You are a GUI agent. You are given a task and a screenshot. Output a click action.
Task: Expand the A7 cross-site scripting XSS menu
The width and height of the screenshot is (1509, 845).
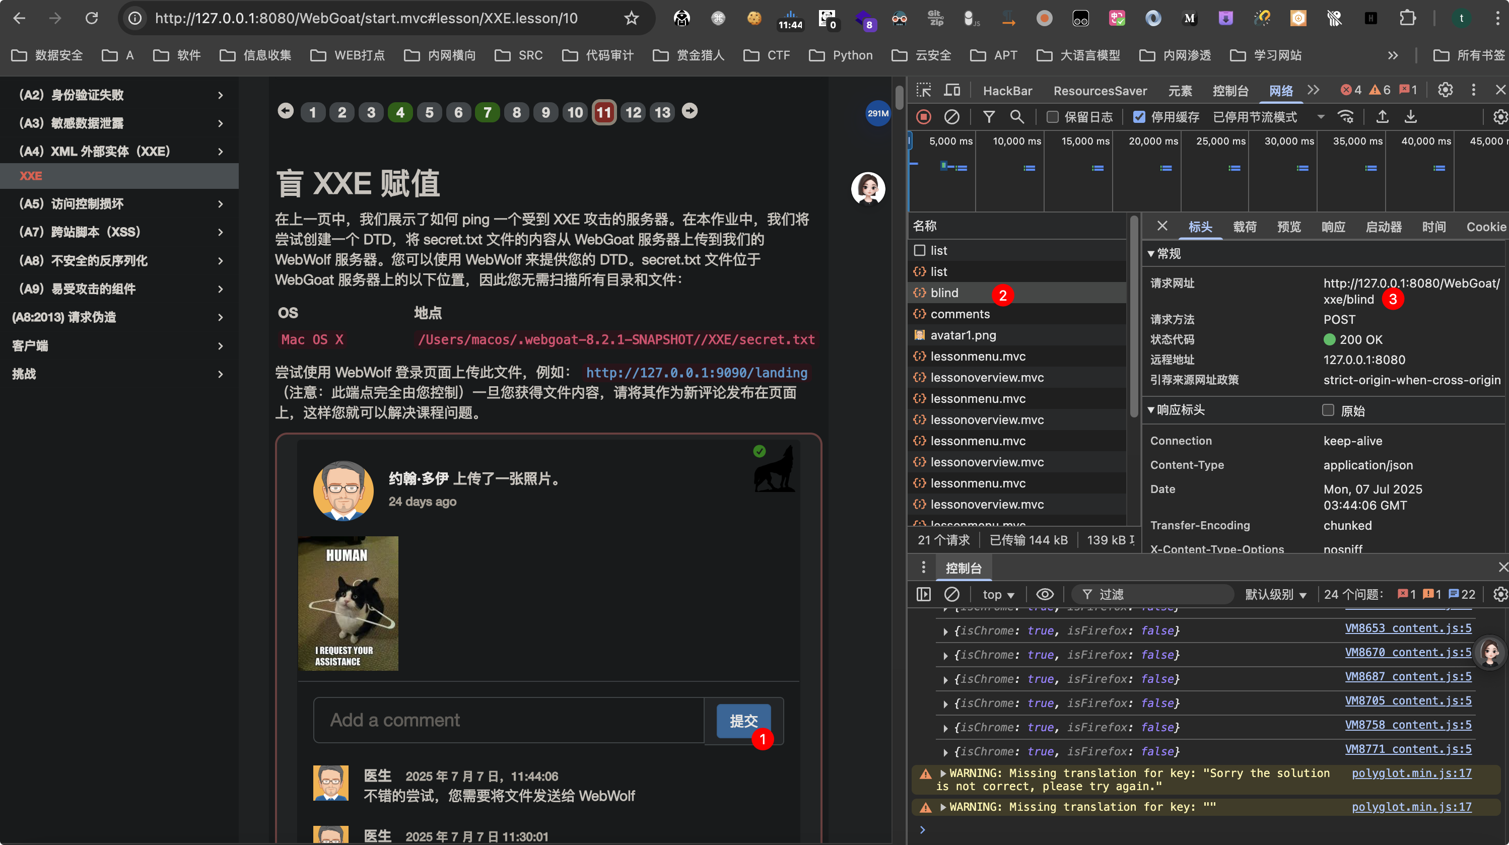coord(119,232)
